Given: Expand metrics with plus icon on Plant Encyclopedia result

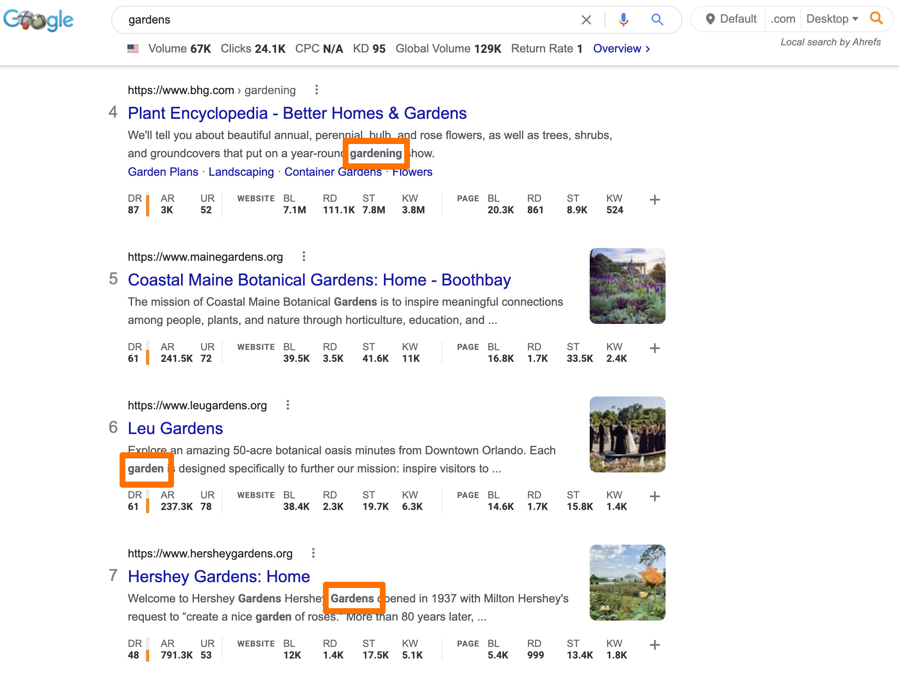Looking at the screenshot, I should [x=654, y=201].
